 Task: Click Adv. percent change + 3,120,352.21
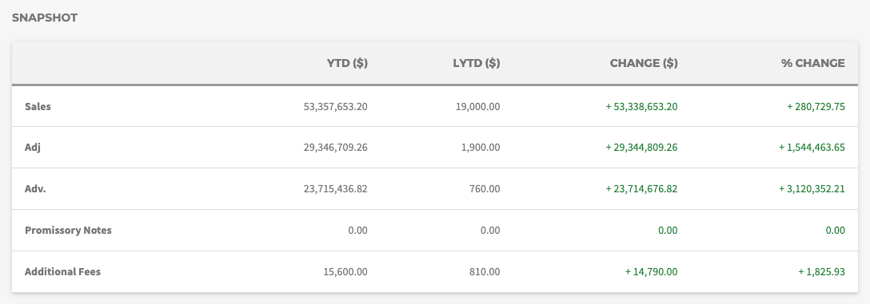pos(812,189)
